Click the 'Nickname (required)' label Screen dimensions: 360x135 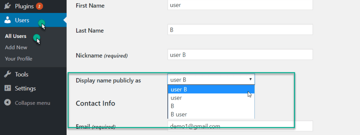point(102,56)
